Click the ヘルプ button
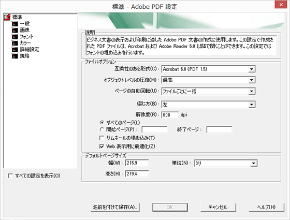Image resolution: width=290 pixels, height=220 pixels. [x=267, y=207]
